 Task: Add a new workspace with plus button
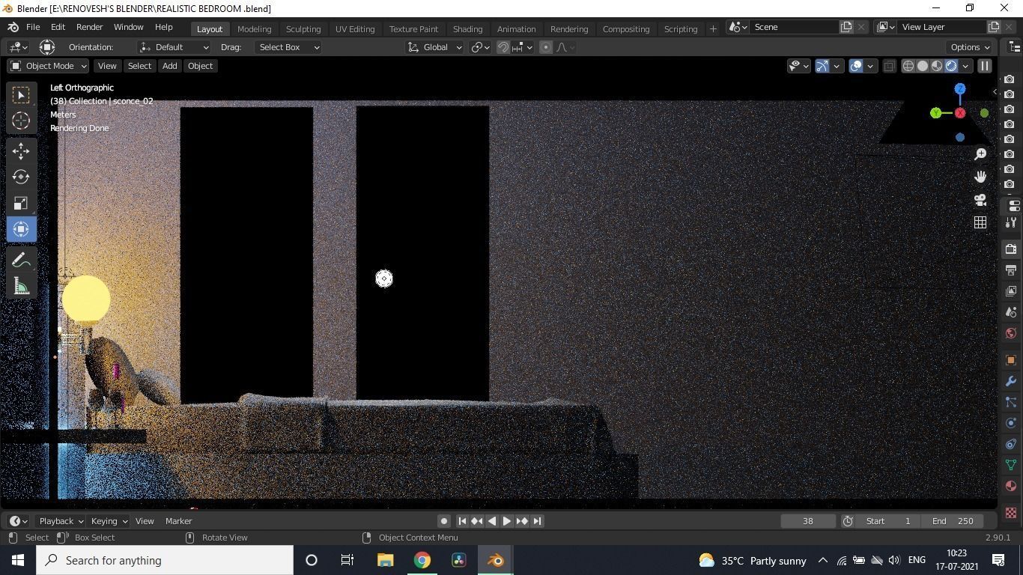click(x=713, y=28)
